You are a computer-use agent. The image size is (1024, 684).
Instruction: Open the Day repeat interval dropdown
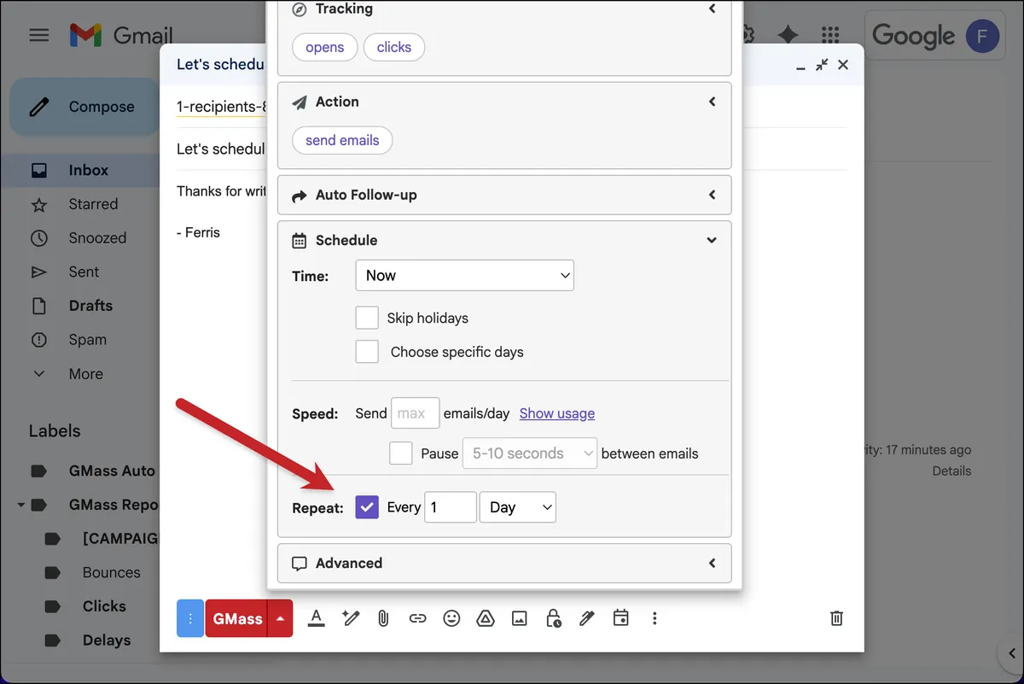point(518,507)
